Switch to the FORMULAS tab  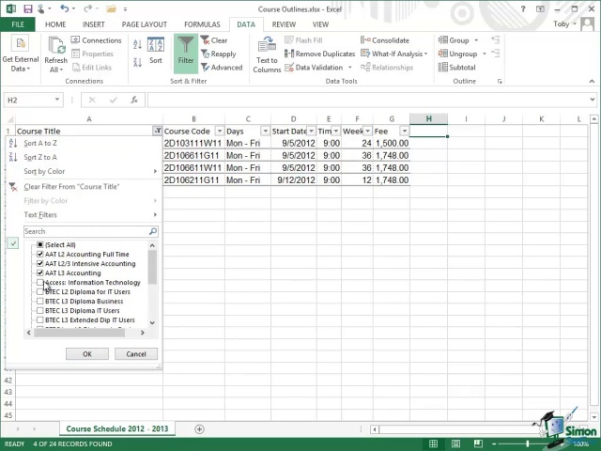click(x=202, y=24)
